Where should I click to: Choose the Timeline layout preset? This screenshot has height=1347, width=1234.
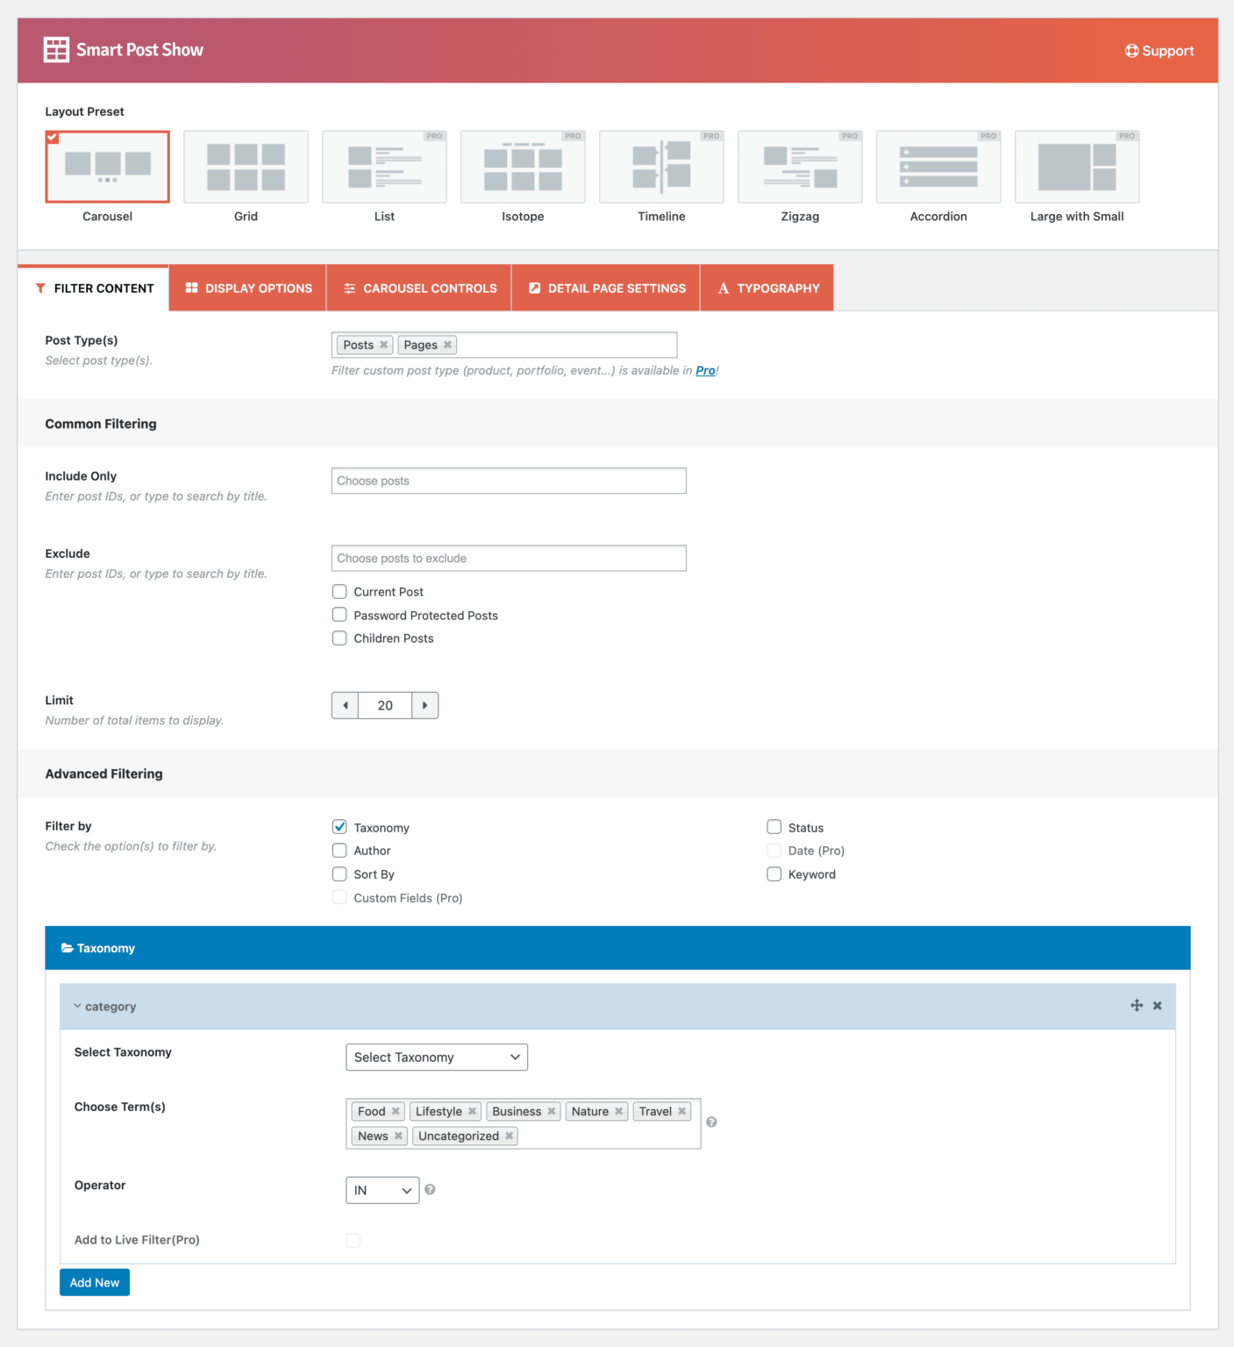coord(660,167)
